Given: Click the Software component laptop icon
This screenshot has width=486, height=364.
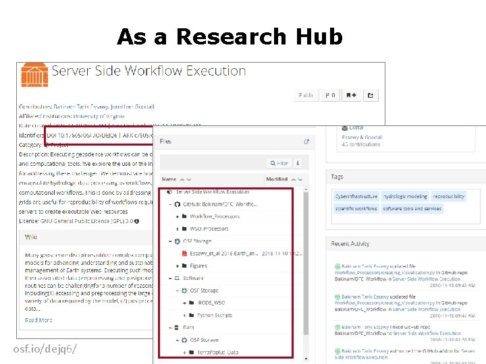Looking at the screenshot, I should [177, 278].
